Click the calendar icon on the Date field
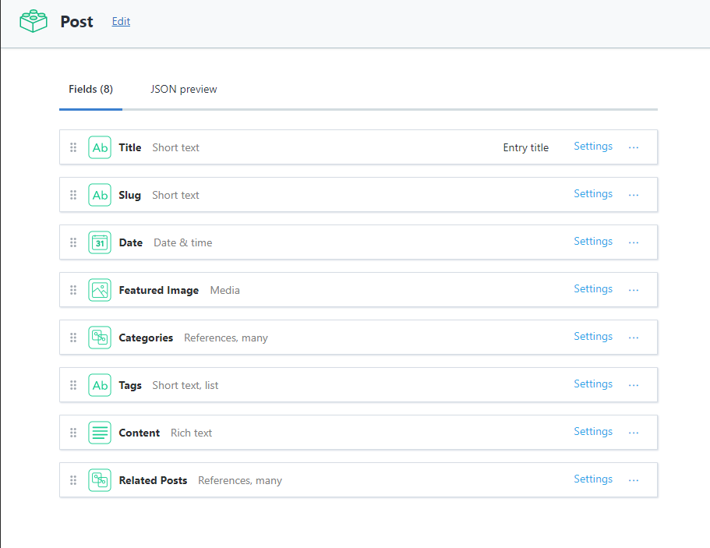The height and width of the screenshot is (548, 710). (x=100, y=242)
